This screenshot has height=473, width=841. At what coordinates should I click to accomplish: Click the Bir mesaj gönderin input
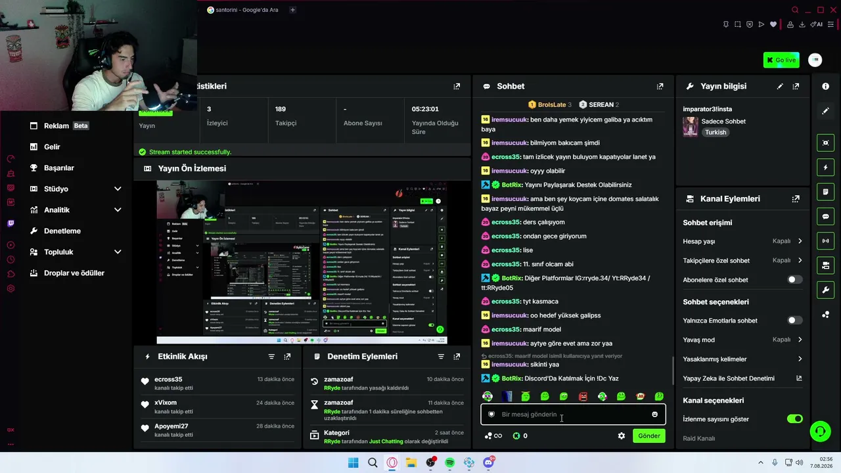click(573, 415)
